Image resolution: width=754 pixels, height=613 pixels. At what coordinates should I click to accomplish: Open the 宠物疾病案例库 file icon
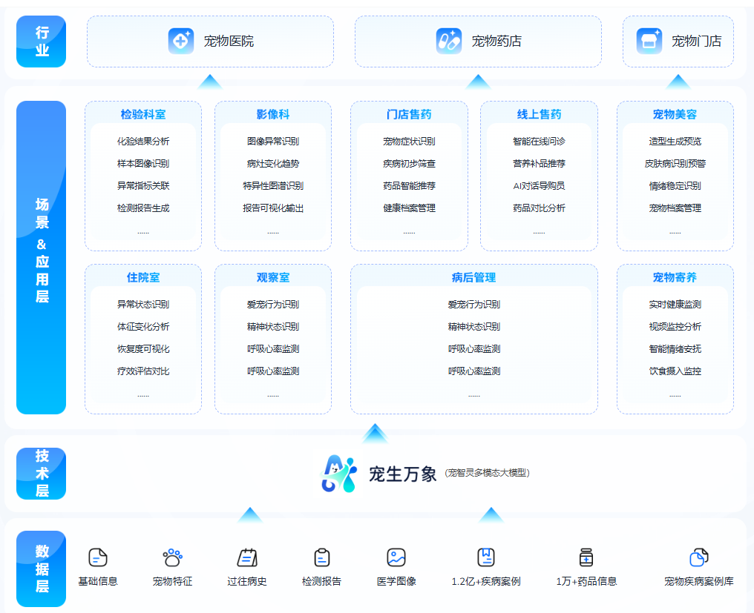[698, 557]
